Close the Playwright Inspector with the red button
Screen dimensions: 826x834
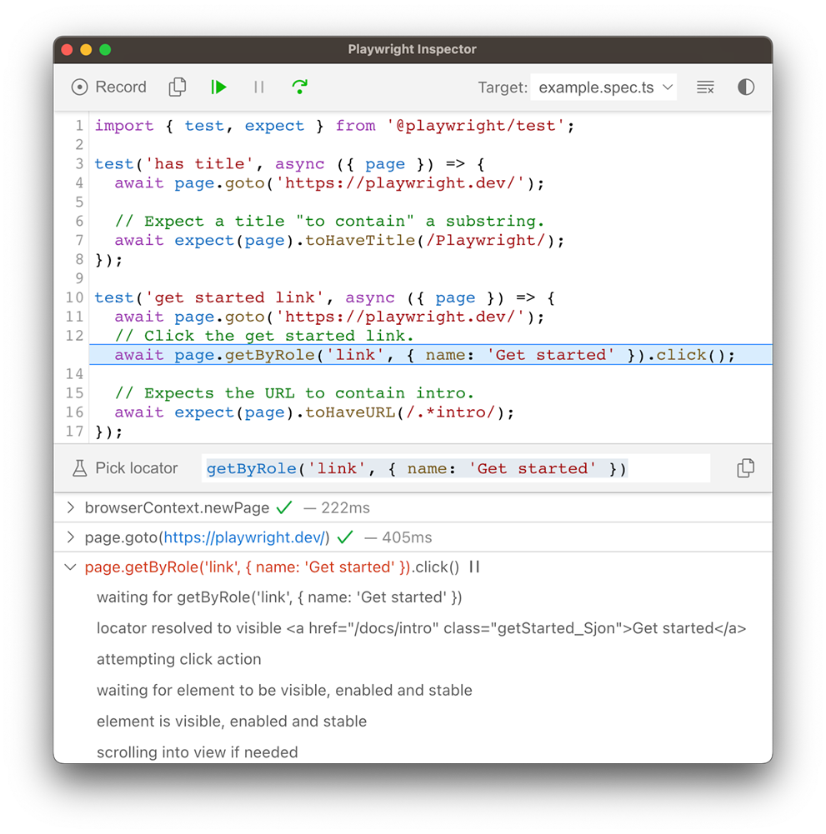tap(67, 50)
